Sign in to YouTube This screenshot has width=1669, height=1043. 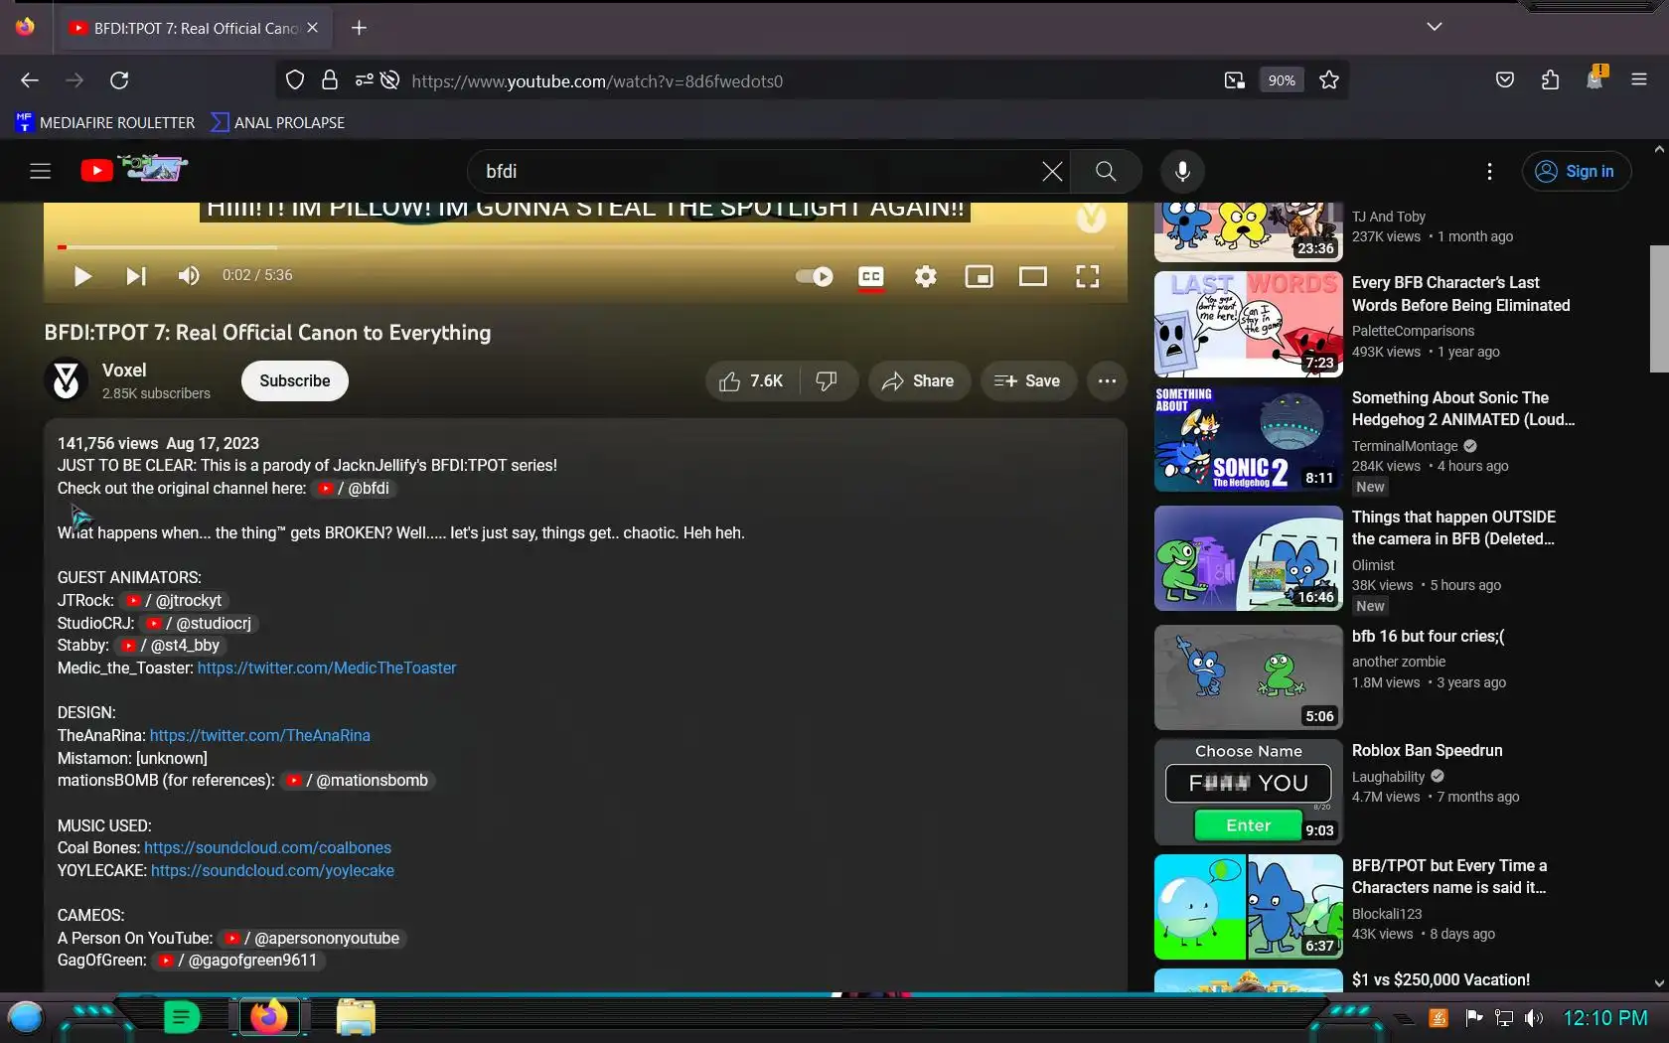1576,171
